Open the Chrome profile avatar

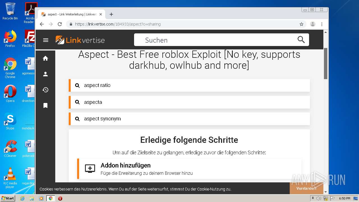coord(313,24)
